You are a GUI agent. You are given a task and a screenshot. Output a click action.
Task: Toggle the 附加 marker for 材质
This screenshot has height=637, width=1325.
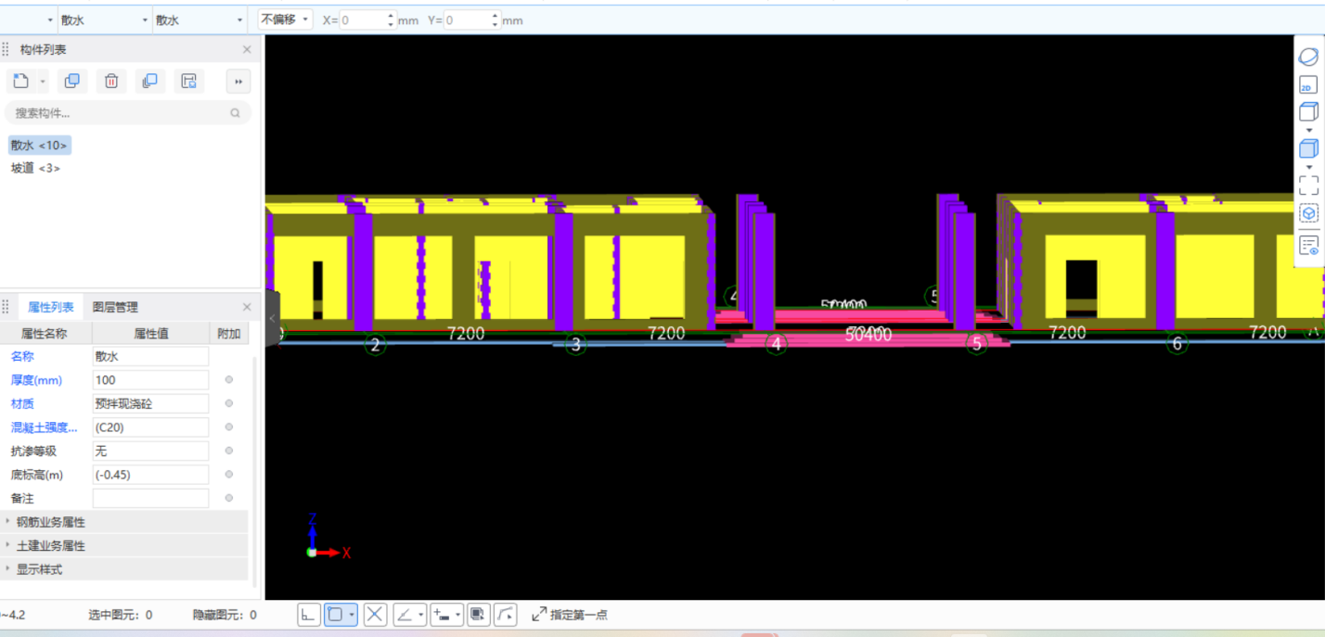tap(229, 403)
